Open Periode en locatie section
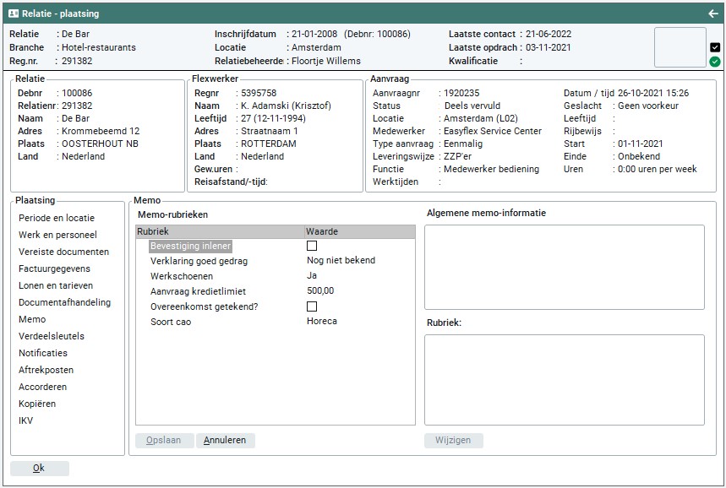Image resolution: width=726 pixels, height=488 pixels. pos(57,218)
